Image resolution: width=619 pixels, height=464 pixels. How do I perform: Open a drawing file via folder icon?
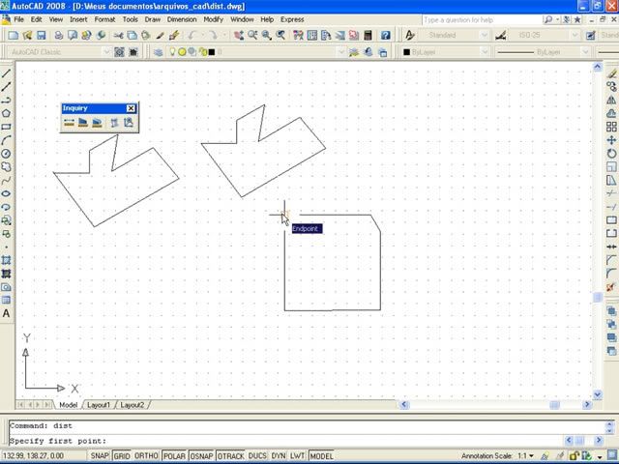27,36
